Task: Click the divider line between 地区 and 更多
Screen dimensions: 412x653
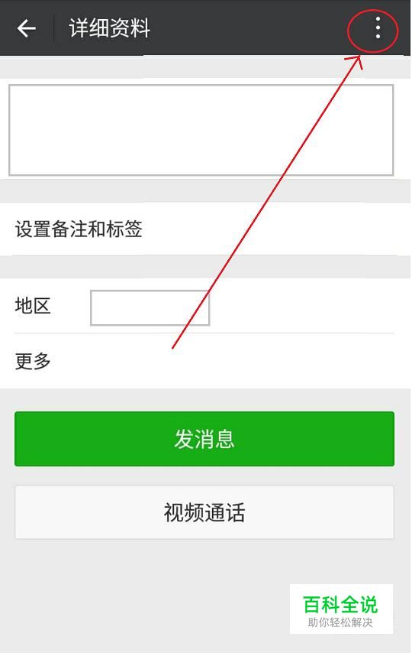Action: [x=204, y=333]
